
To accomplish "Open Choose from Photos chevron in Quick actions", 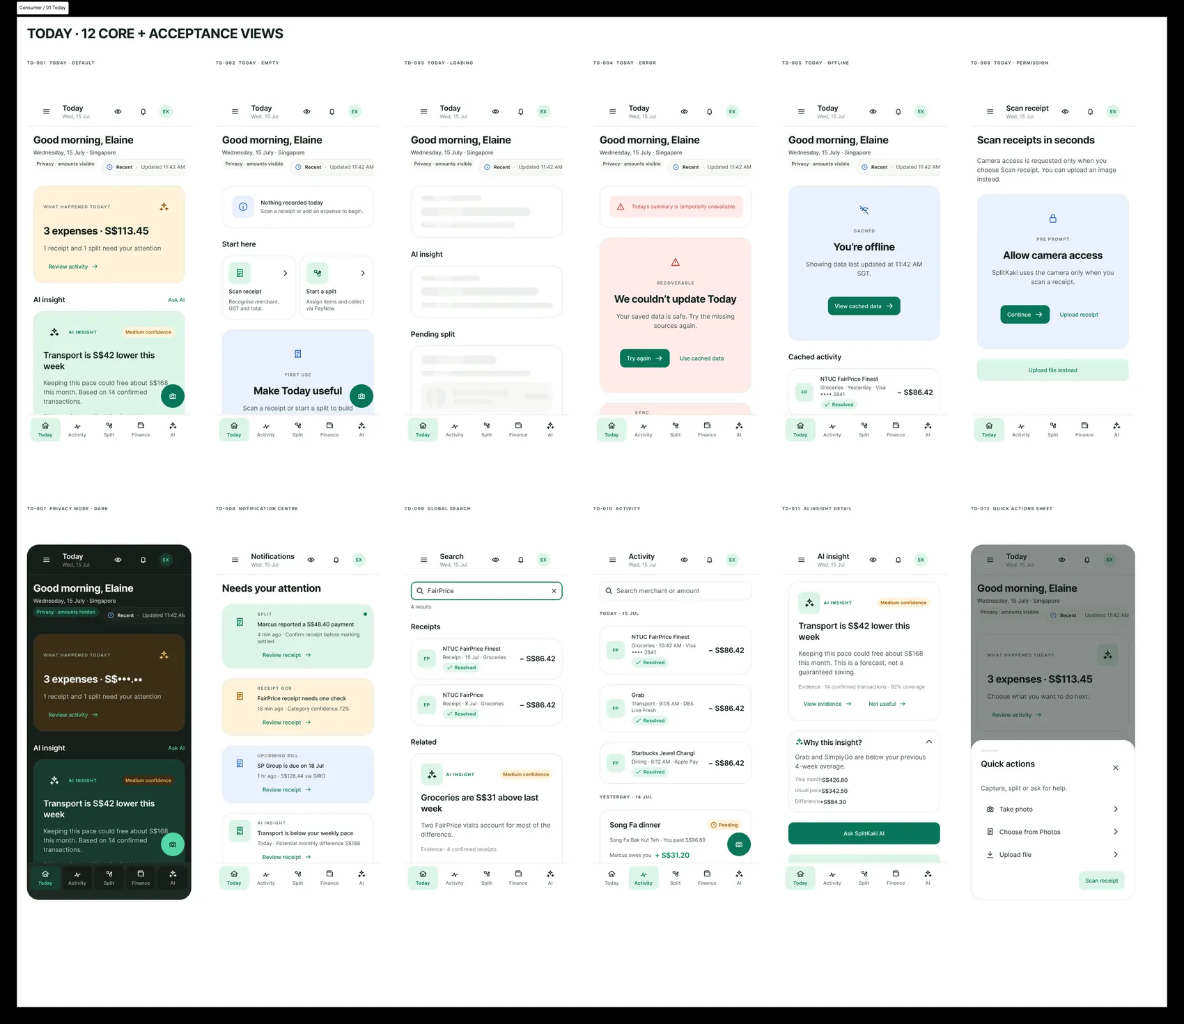I will 1116,832.
